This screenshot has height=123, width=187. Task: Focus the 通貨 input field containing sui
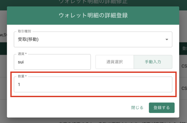tap(52, 62)
